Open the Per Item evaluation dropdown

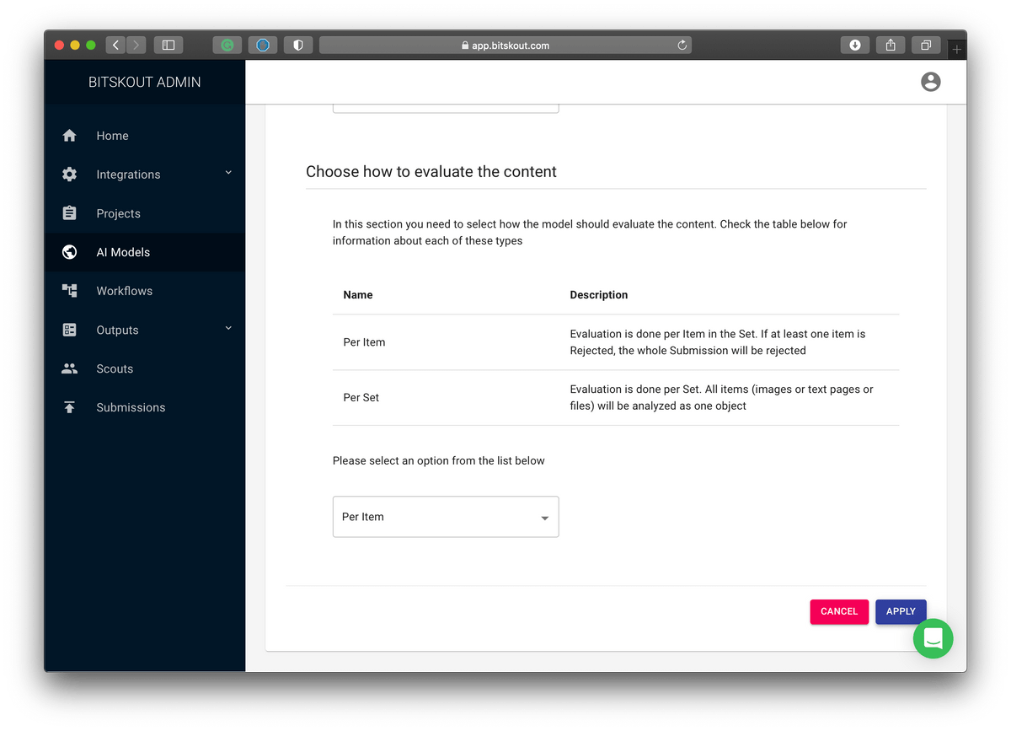coord(446,517)
